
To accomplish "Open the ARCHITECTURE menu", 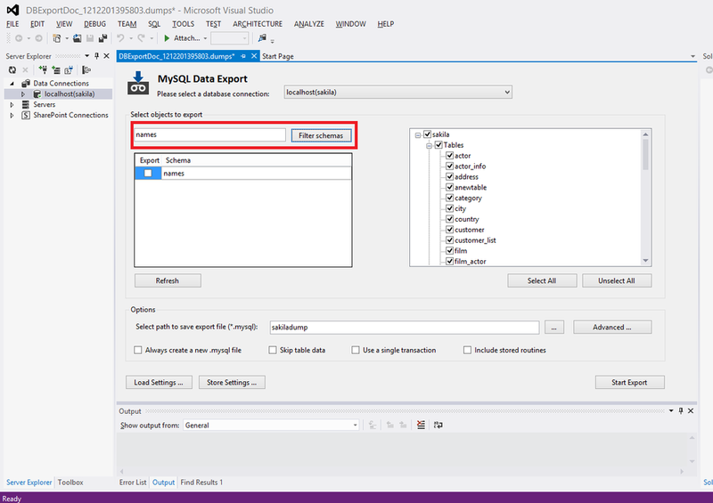I will click(258, 24).
